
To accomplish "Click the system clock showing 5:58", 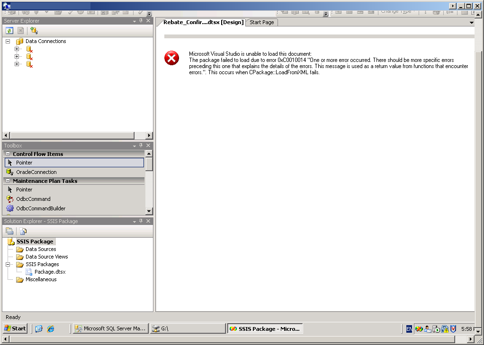I will (x=467, y=329).
